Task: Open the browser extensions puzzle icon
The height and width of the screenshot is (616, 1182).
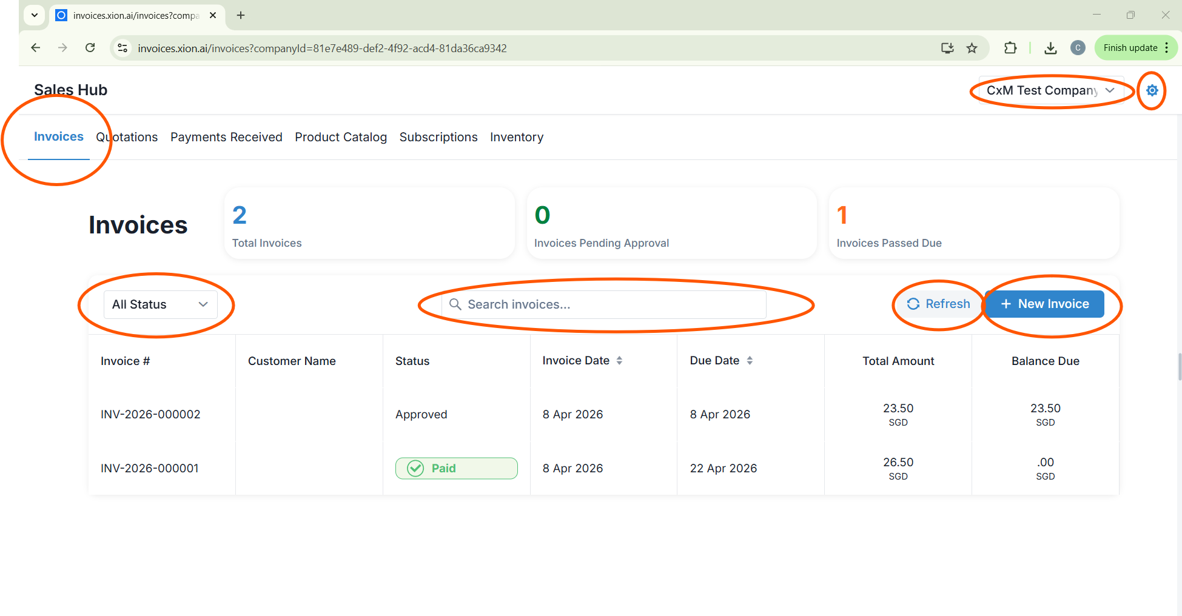Action: click(1010, 48)
